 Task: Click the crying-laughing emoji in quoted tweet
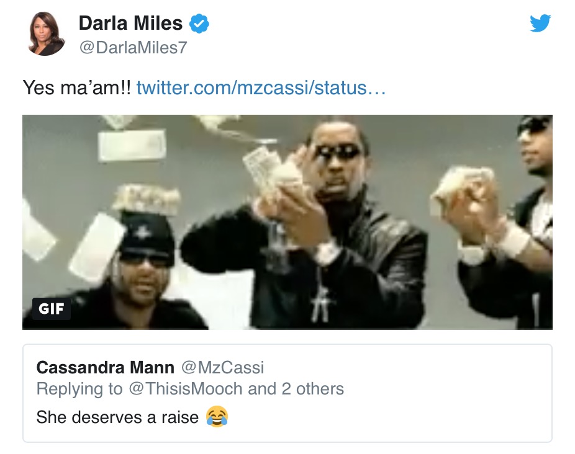click(217, 417)
